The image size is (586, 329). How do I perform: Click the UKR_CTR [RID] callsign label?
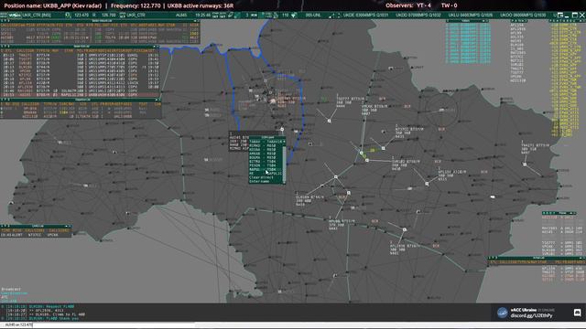[37, 16]
